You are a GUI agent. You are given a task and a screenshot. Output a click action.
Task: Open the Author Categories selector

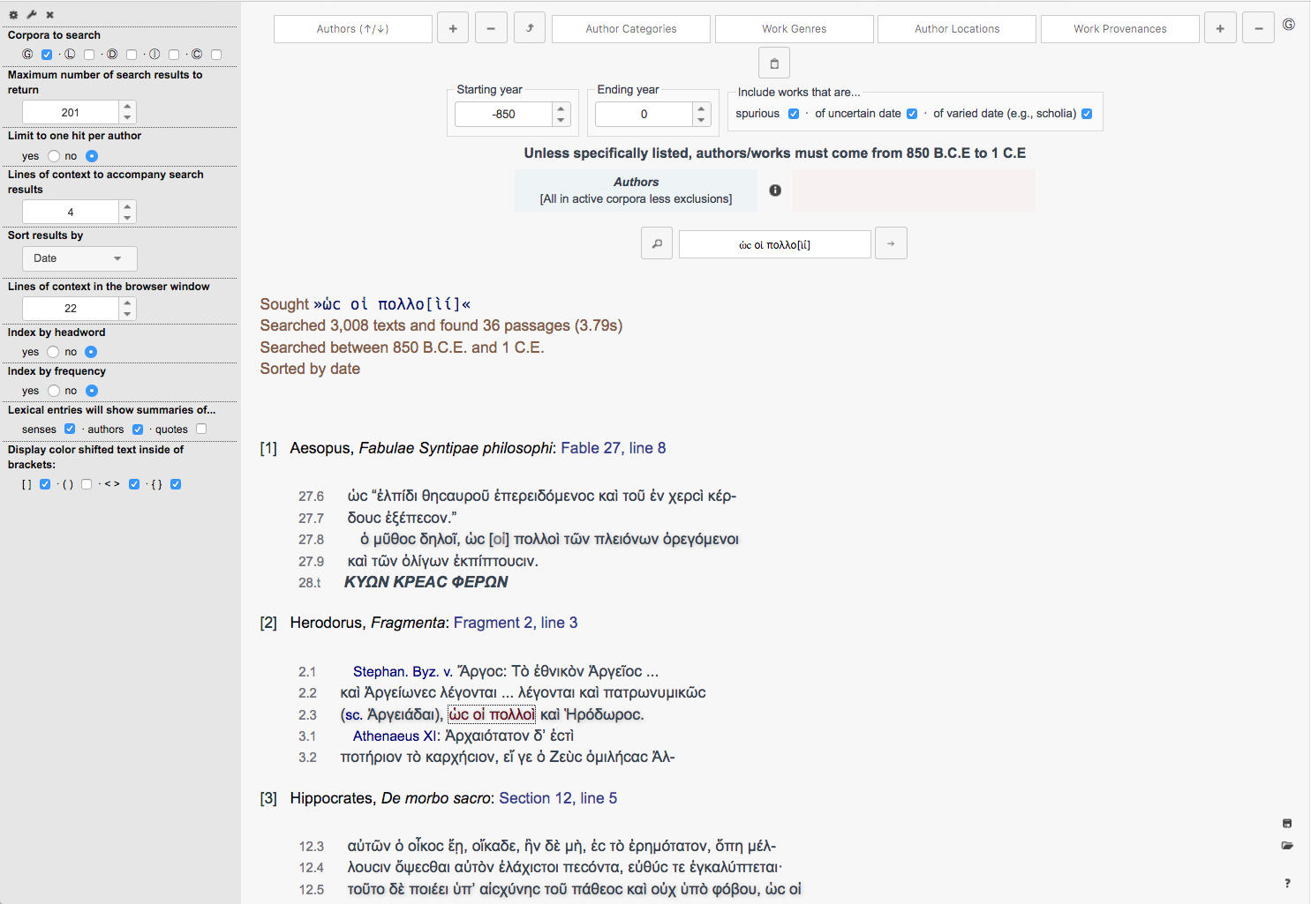tap(631, 29)
